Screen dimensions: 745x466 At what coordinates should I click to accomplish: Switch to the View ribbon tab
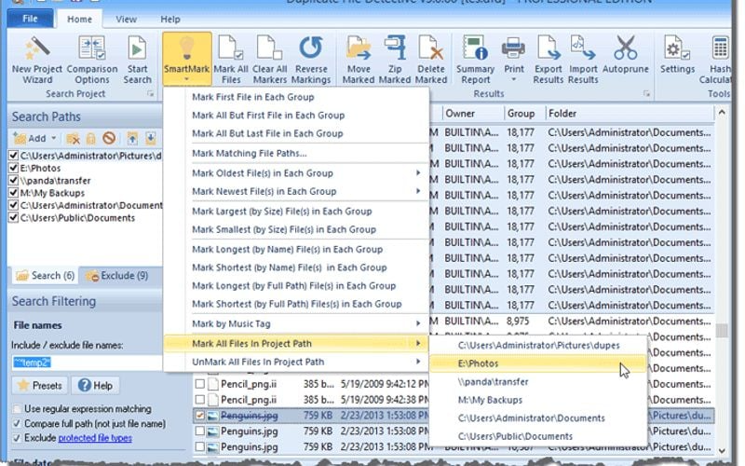(x=127, y=20)
